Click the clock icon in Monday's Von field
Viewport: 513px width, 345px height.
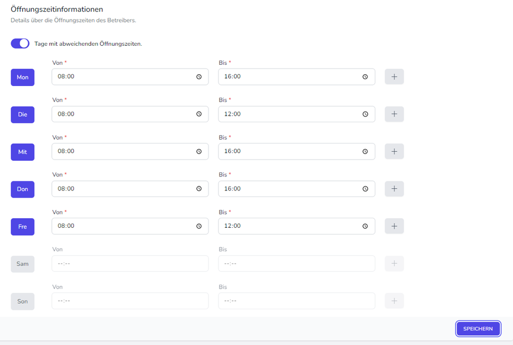click(199, 77)
